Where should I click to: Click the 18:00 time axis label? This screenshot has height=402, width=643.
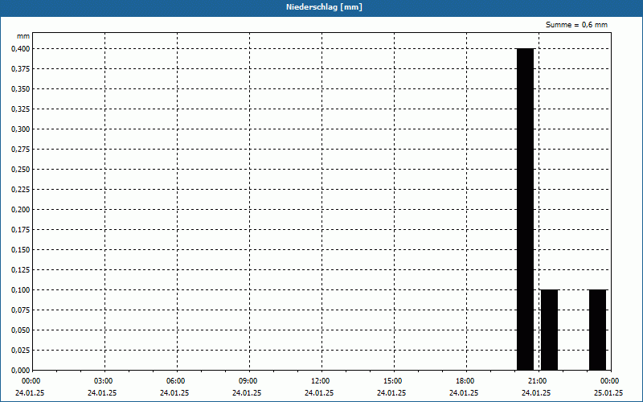465,381
